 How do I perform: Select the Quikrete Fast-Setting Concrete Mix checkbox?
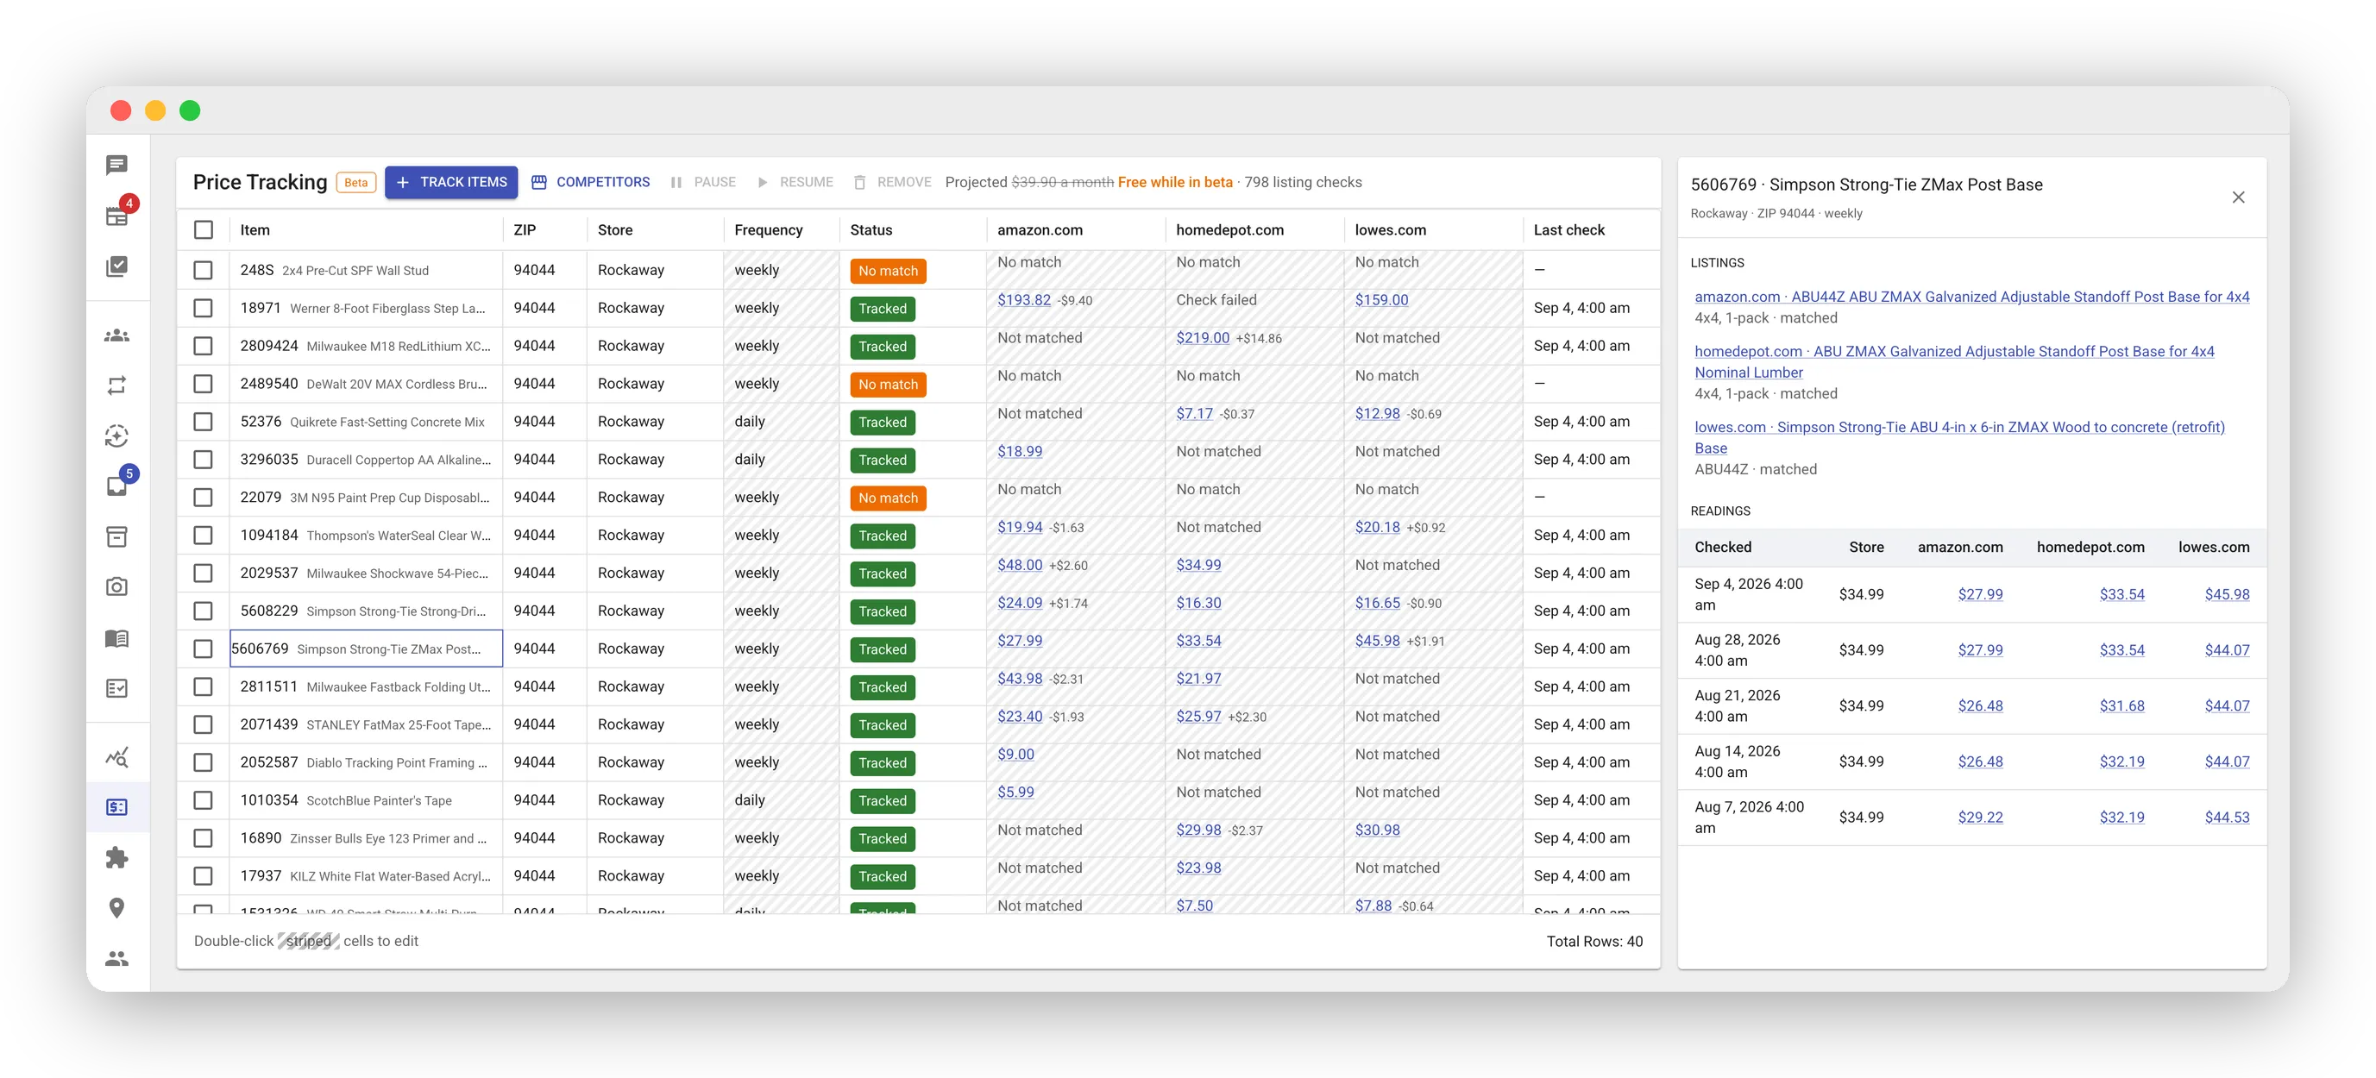pyautogui.click(x=204, y=422)
